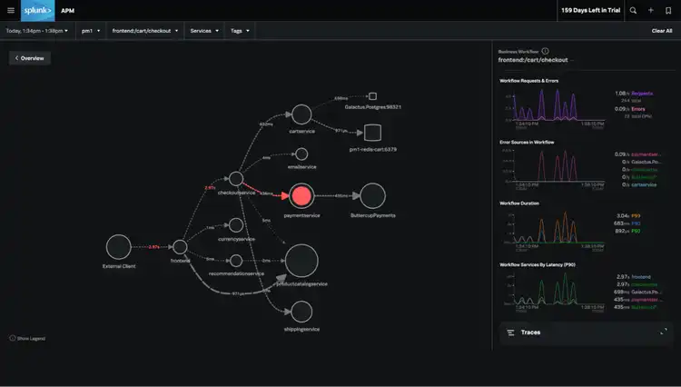Image resolution: width=681 pixels, height=387 pixels.
Task: Open search with the magnifier icon
Action: (633, 10)
